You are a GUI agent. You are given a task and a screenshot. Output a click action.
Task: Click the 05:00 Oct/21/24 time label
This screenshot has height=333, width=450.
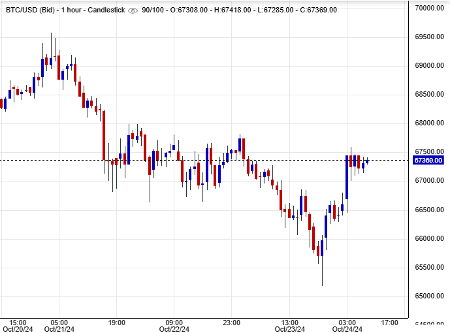click(x=59, y=326)
